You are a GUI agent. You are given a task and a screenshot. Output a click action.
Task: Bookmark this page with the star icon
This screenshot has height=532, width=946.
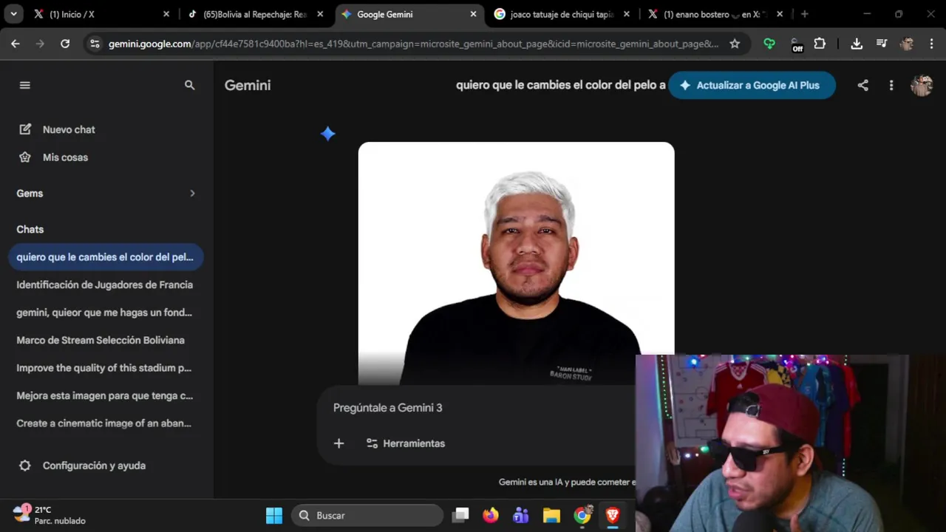[x=735, y=44]
